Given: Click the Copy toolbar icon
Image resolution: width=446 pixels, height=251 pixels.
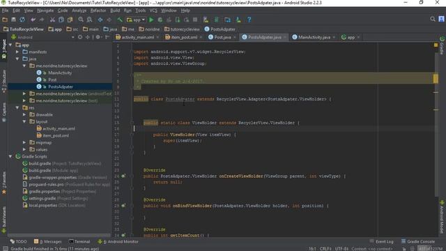Looking at the screenshot, I should (x=61, y=20).
